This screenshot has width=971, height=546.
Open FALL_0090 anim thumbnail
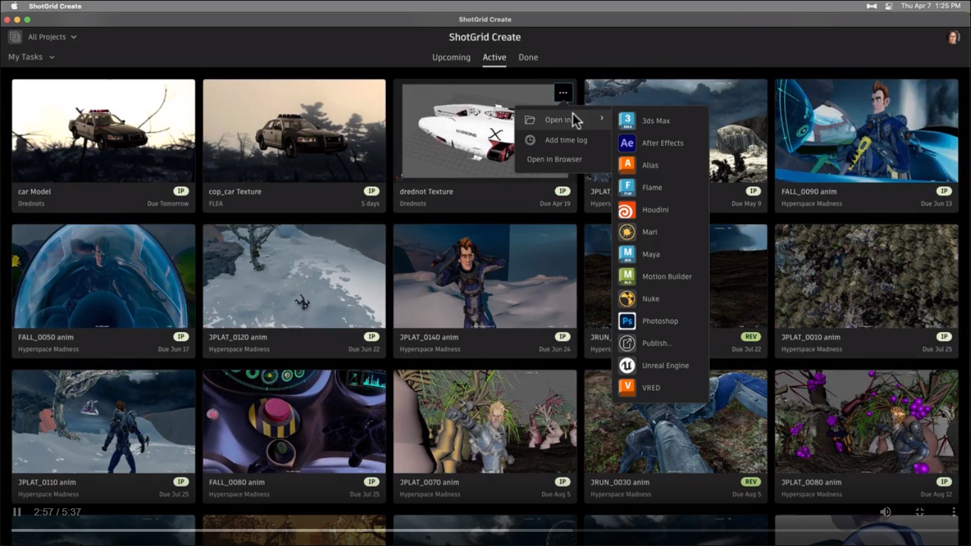867,131
